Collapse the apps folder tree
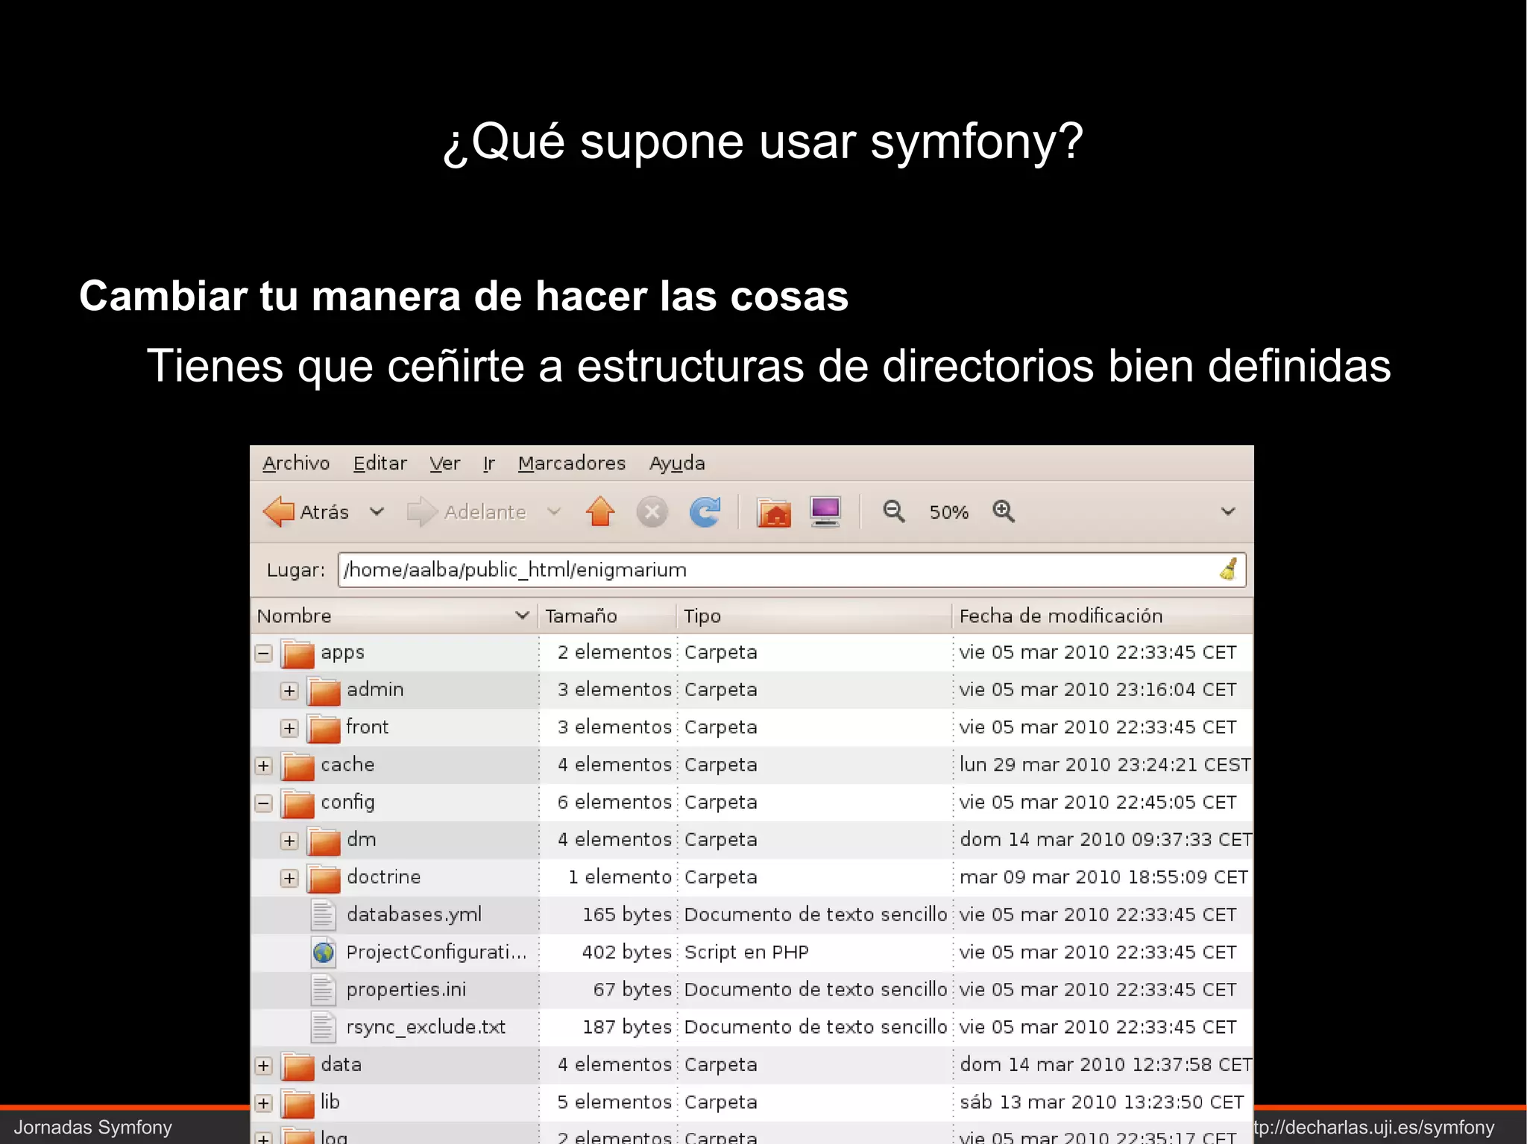Image resolution: width=1527 pixels, height=1144 pixels. [x=263, y=654]
